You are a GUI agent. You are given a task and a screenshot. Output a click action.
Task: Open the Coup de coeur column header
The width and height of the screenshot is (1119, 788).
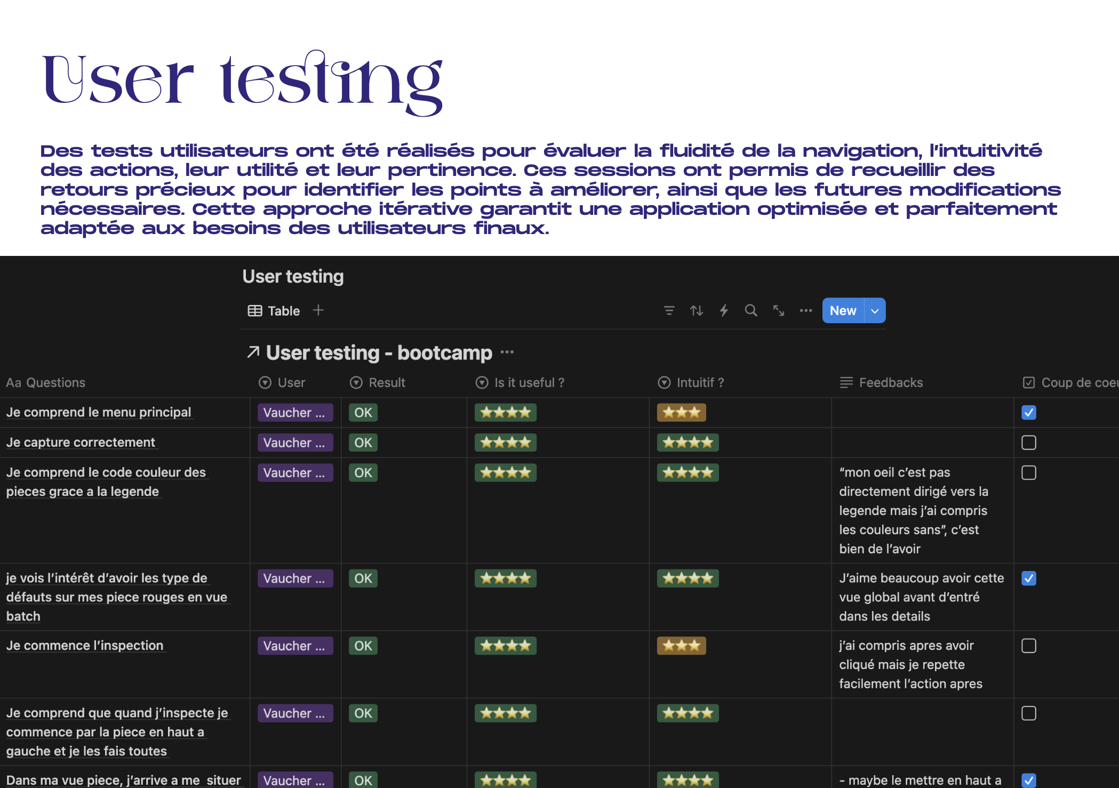[1070, 383]
